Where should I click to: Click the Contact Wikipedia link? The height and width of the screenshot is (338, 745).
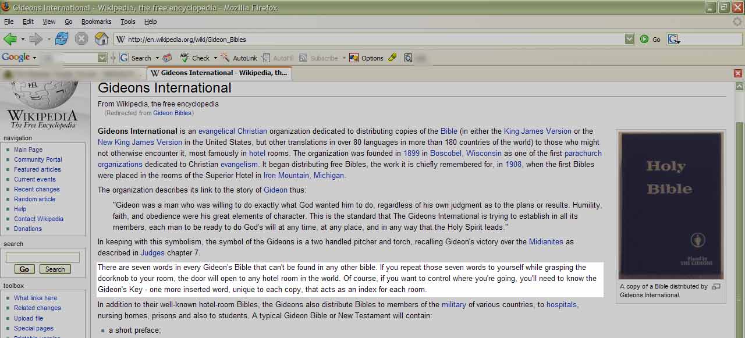pyautogui.click(x=38, y=219)
